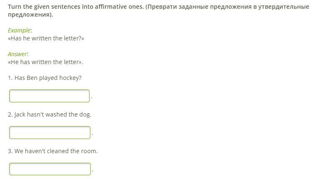The height and width of the screenshot is (179, 314).
Task: Click the word "dog" in sentence 2
Action: 85,114
